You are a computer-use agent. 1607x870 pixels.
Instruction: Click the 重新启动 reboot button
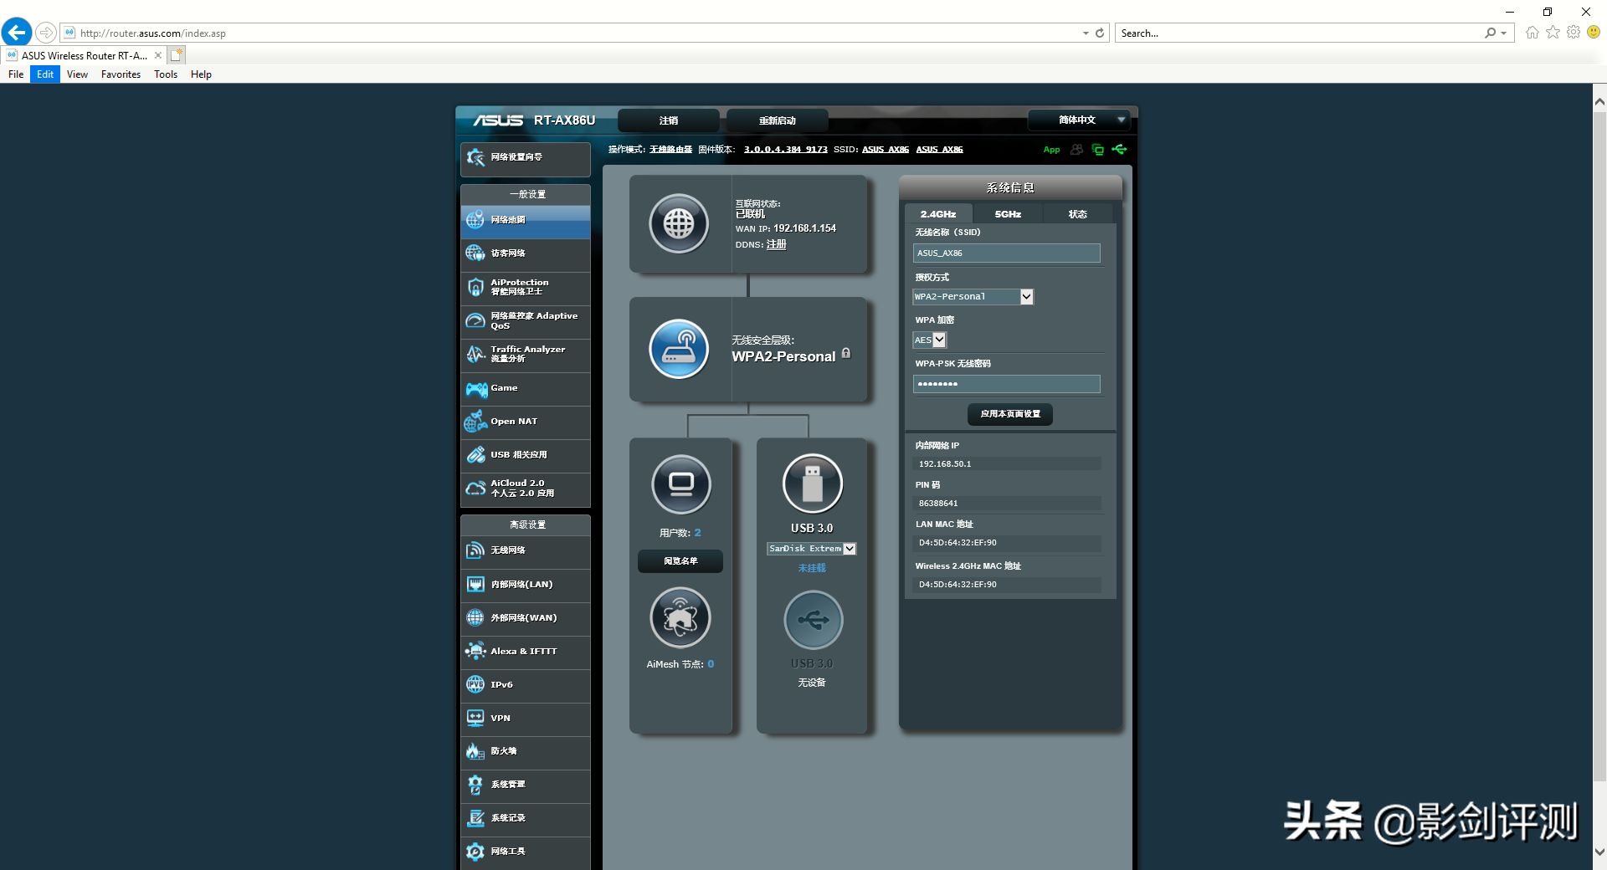(x=778, y=120)
